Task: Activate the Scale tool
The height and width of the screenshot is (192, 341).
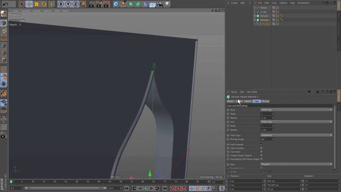Action: 36,4
